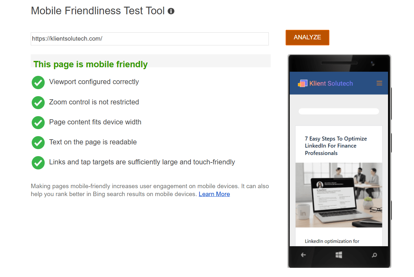Open the Learn More link
The image size is (414, 277).
pyautogui.click(x=214, y=194)
